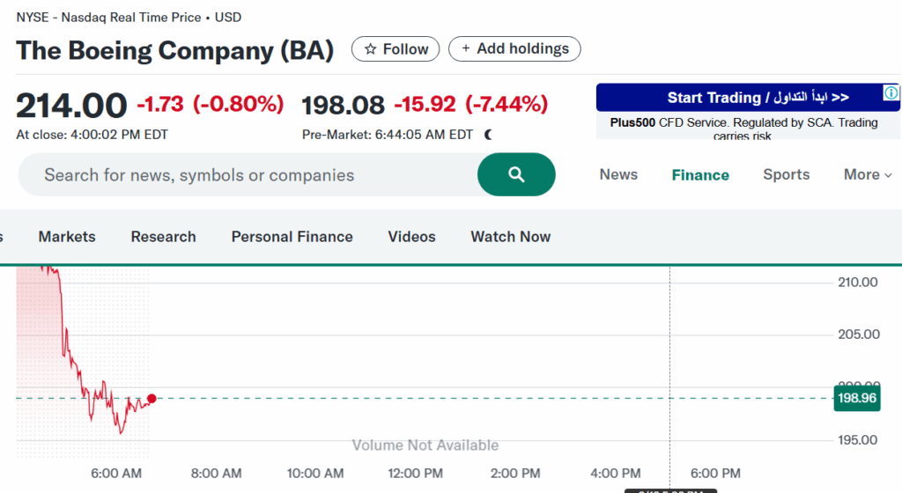This screenshot has width=902, height=493.
Task: Click the -1.73 (-0.80%) change value
Action: [210, 104]
